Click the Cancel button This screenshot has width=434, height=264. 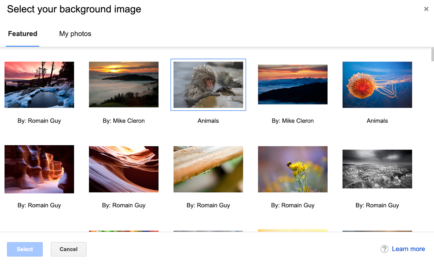[68, 249]
